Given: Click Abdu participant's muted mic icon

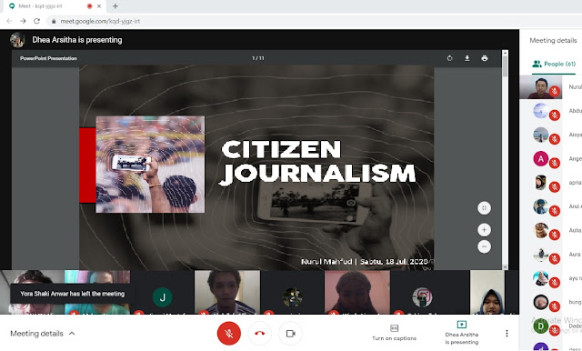Looking at the screenshot, I should 555,115.
